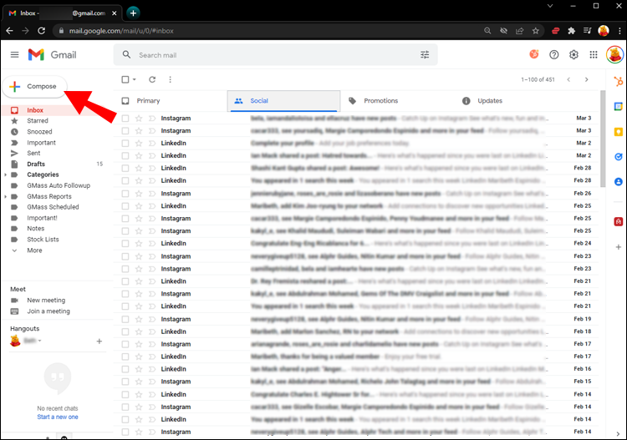Open Google Keep side panel
Viewport: 627px width, 440px height.
coord(618,132)
